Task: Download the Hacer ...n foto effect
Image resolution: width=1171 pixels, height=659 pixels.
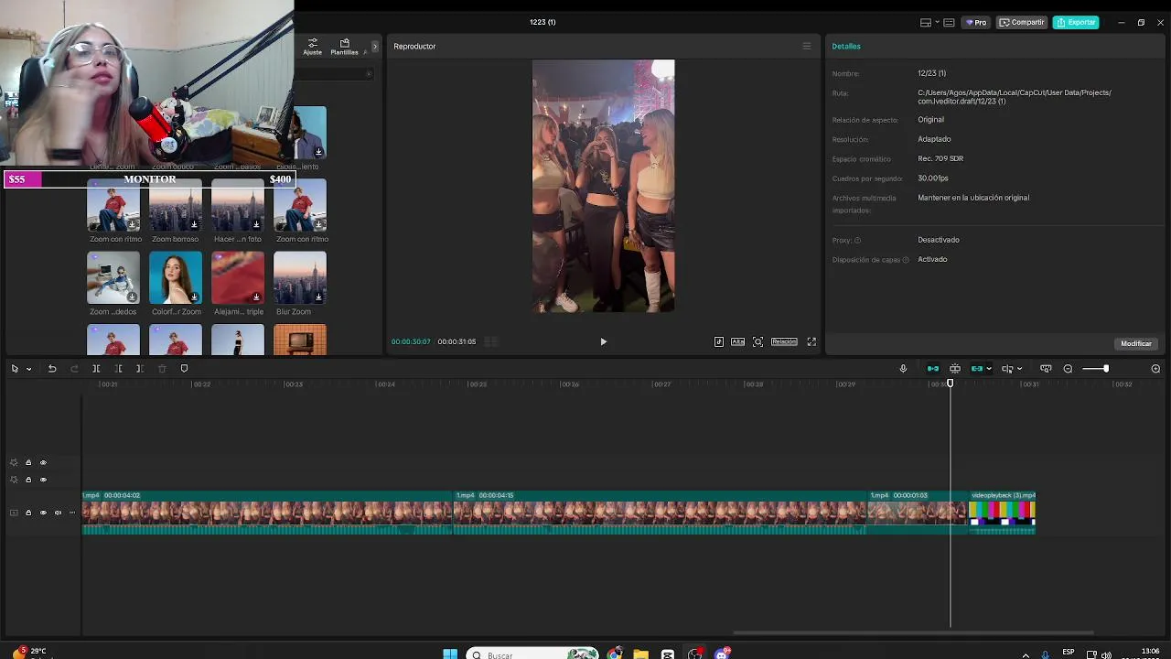Action: (x=256, y=224)
